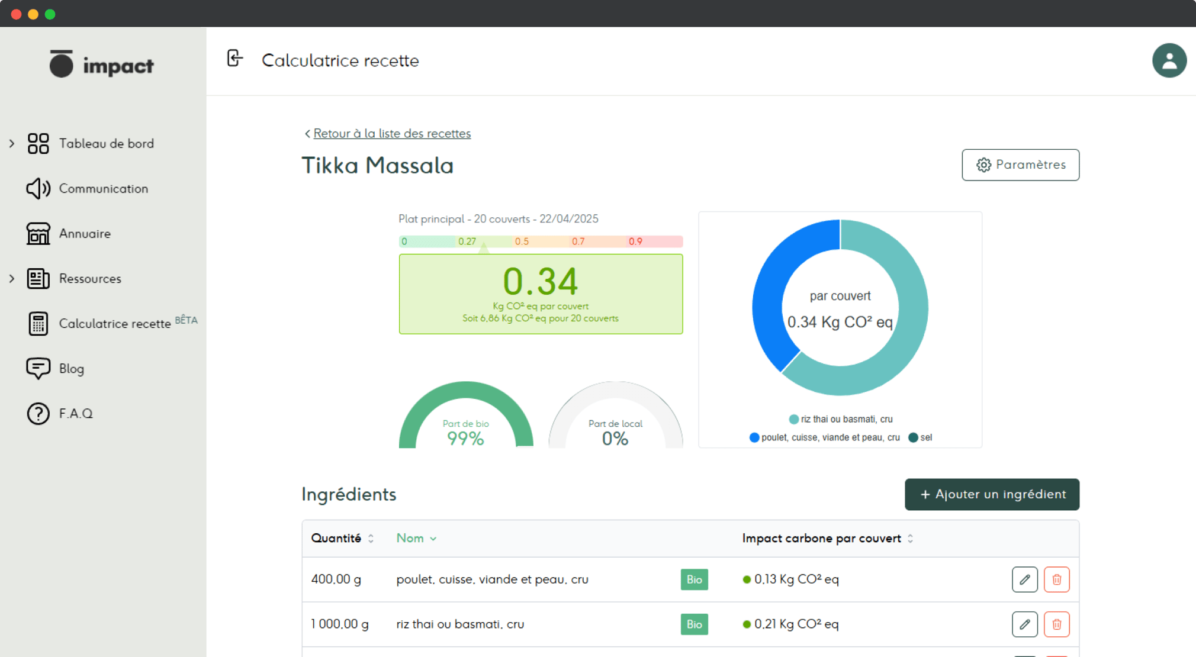Click the Annuaire store icon

(x=38, y=234)
